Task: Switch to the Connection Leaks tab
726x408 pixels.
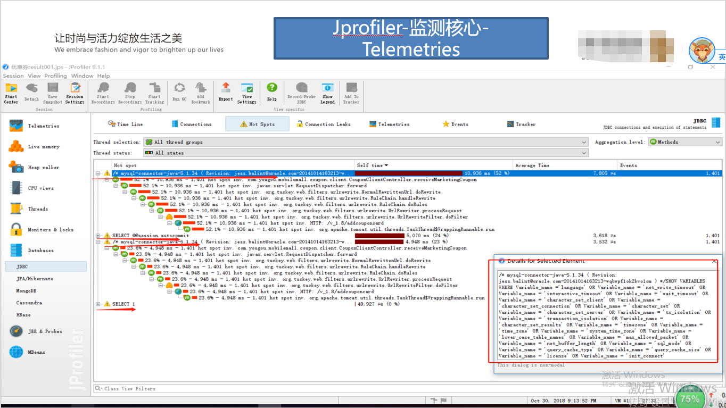Action: (x=323, y=124)
